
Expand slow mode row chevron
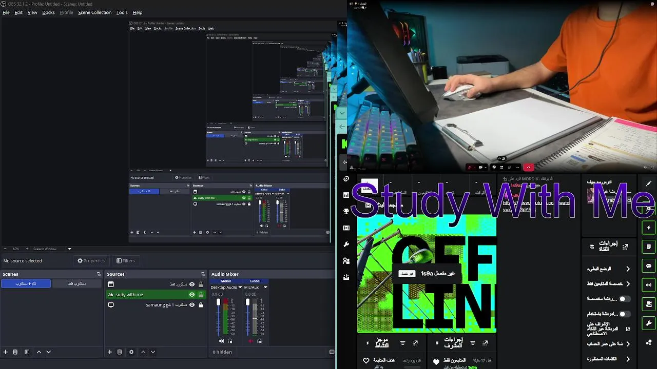click(628, 269)
